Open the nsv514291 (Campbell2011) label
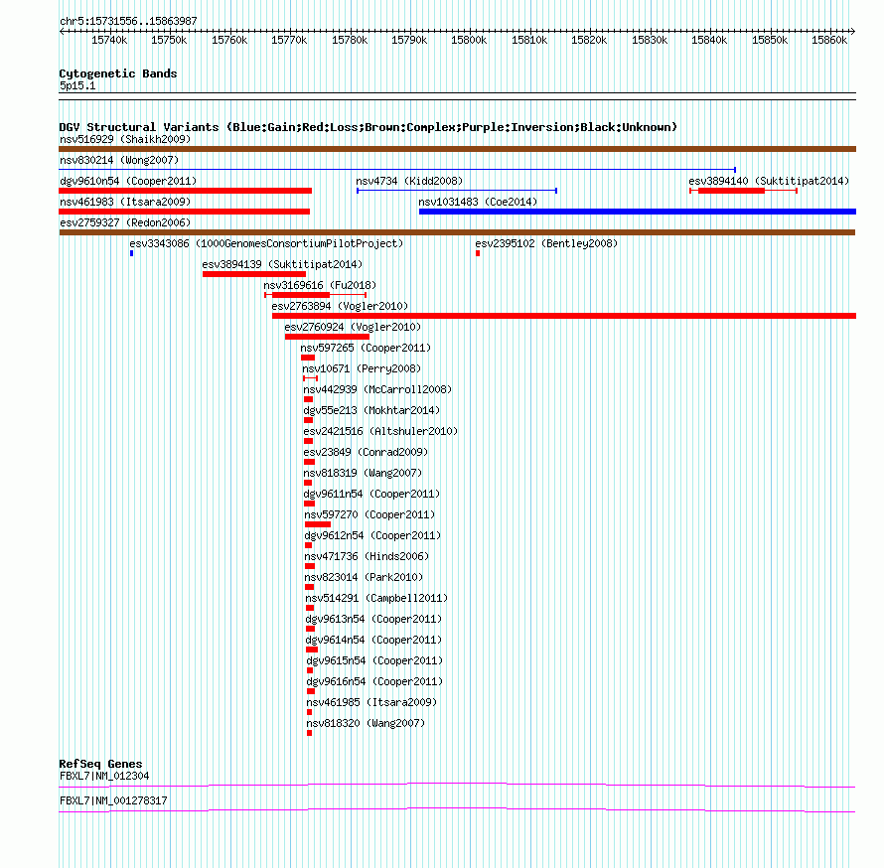The height and width of the screenshot is (868, 884). pyautogui.click(x=376, y=598)
